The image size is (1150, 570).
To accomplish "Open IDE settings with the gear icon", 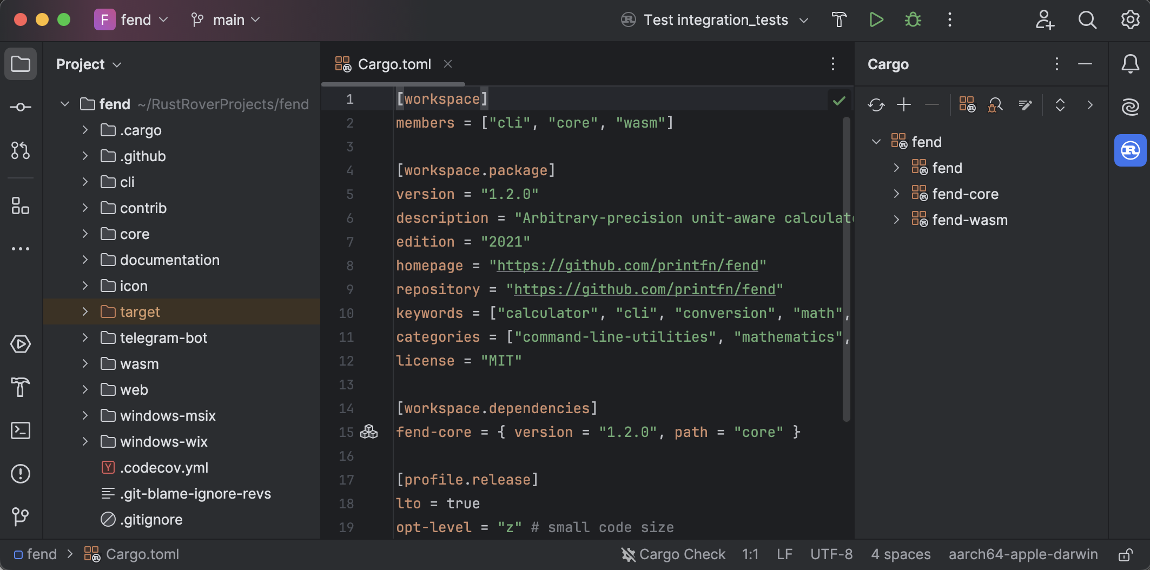I will (1130, 20).
